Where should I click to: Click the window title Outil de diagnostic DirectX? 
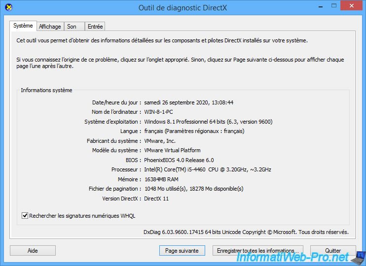(183, 8)
